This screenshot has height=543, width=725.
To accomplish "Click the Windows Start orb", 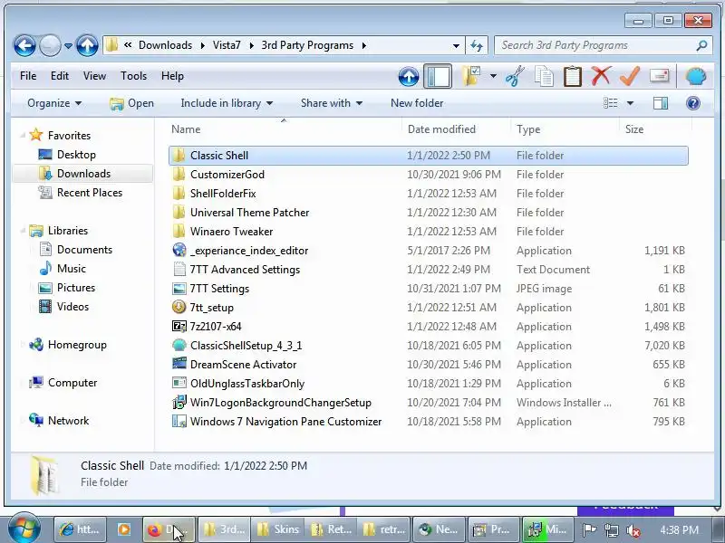I will (24, 529).
